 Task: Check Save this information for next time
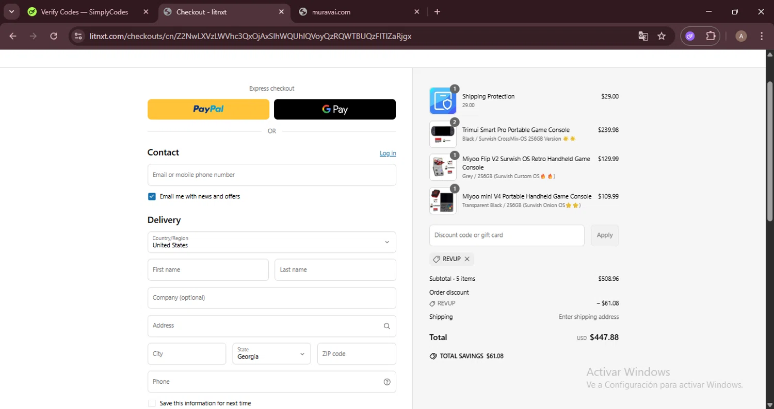click(152, 403)
